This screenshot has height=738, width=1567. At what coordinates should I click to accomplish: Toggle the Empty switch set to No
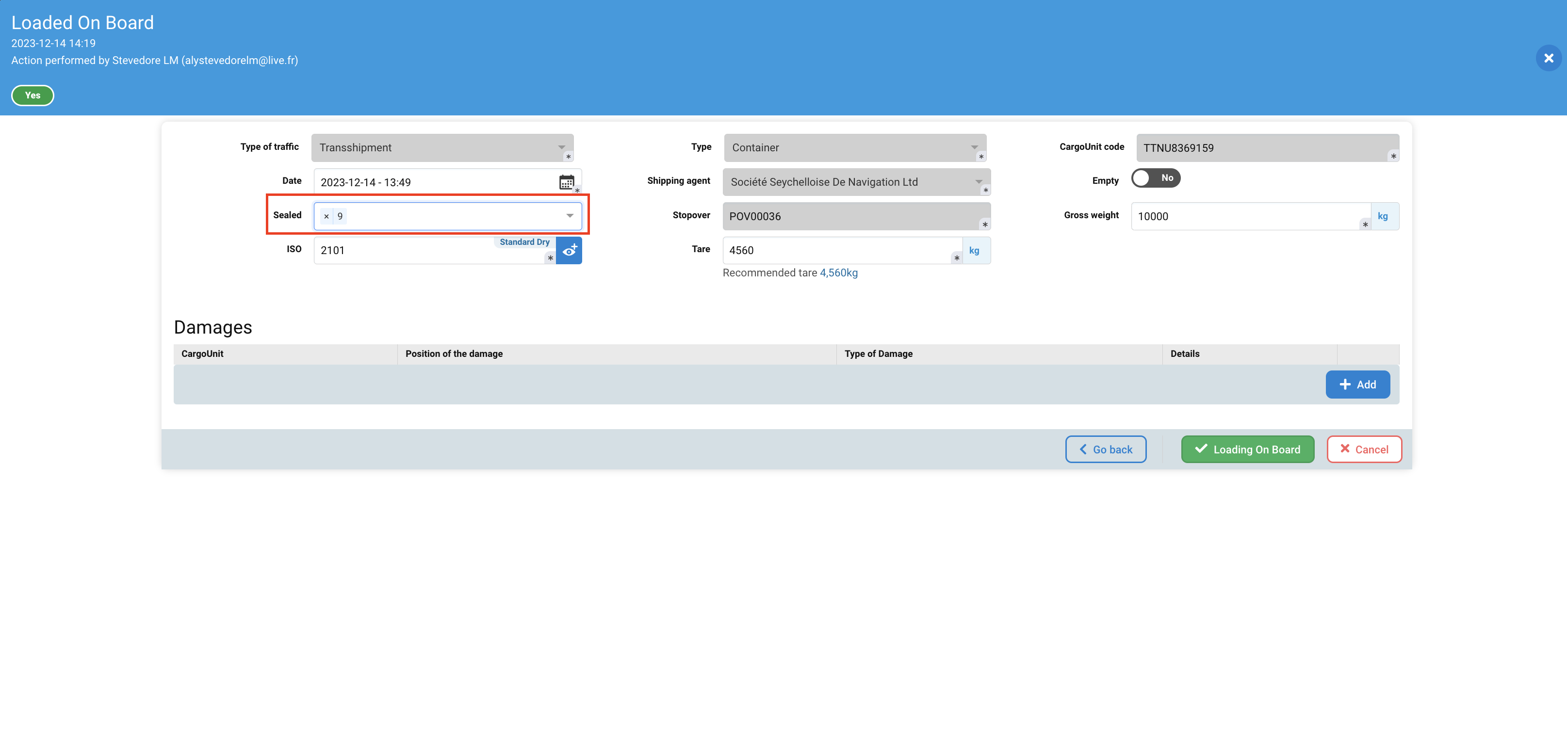(x=1155, y=178)
